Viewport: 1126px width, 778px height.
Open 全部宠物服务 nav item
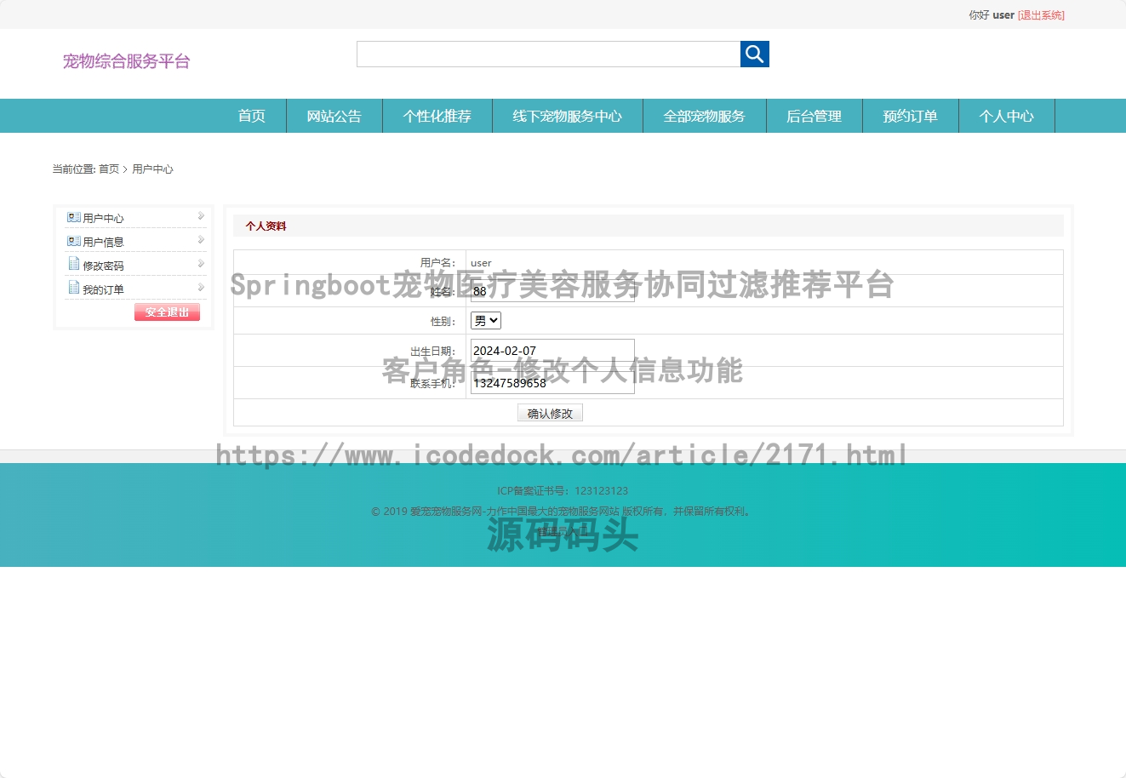pyautogui.click(x=705, y=116)
